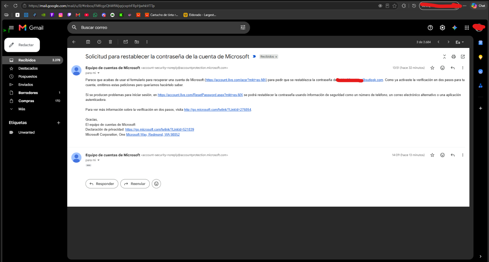This screenshot has height=262, width=489.
Task: Star the 14:09 Microsoft message
Action: click(432, 155)
